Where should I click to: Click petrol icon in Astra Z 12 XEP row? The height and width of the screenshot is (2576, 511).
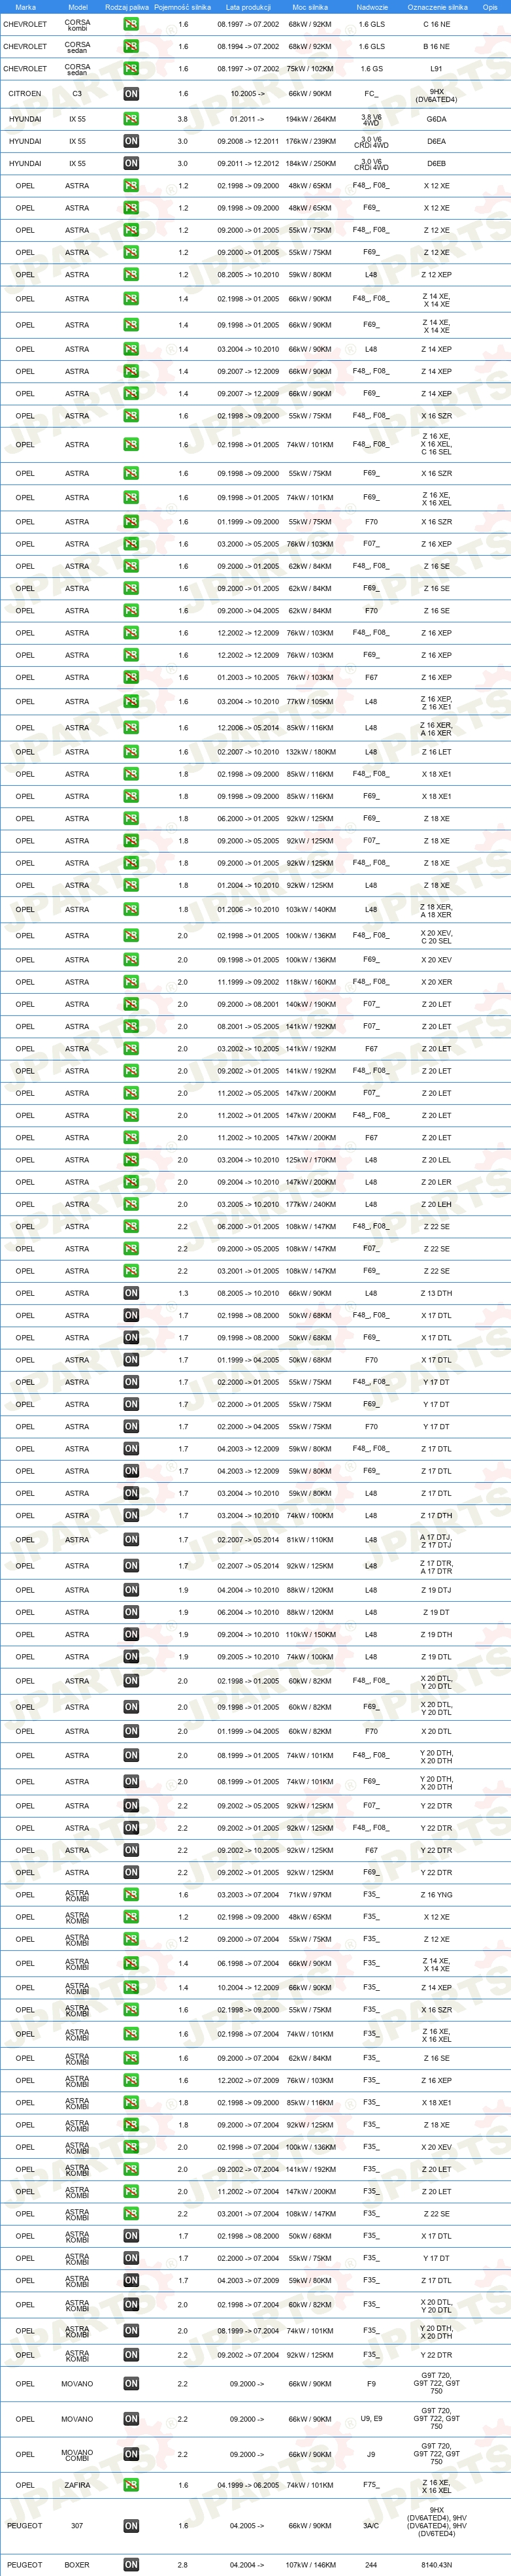131,275
